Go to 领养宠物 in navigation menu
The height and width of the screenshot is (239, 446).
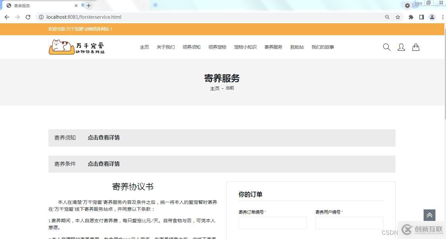point(217,47)
